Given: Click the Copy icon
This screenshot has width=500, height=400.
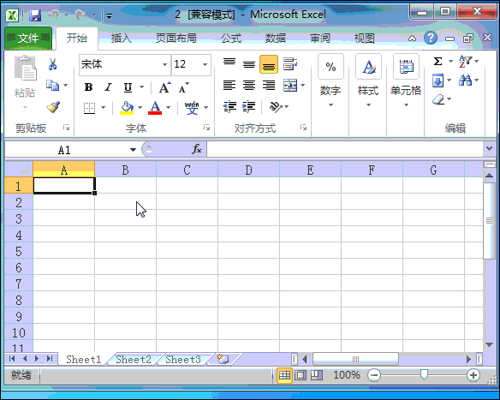Looking at the screenshot, I should pyautogui.click(x=52, y=85).
